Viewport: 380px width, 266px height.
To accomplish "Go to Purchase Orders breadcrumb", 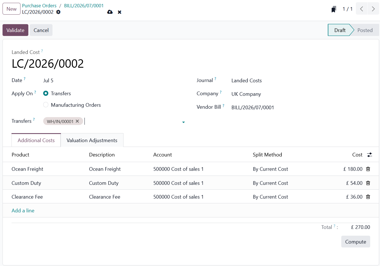I will click(x=39, y=6).
